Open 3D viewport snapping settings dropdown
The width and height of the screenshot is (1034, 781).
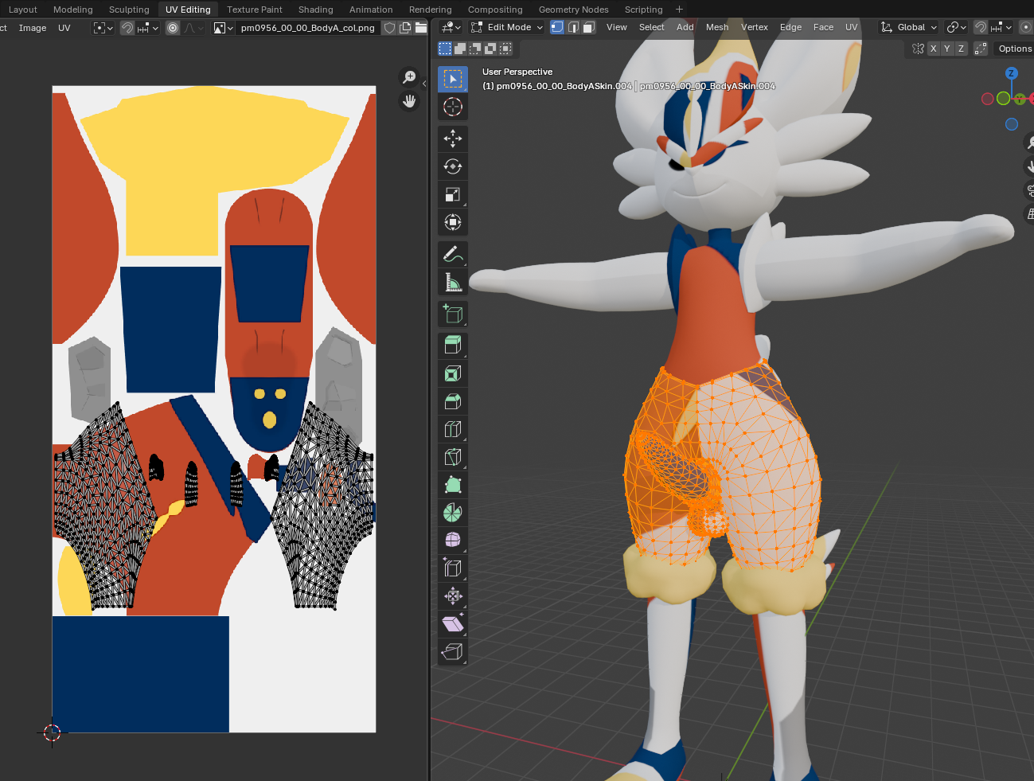(x=1001, y=27)
